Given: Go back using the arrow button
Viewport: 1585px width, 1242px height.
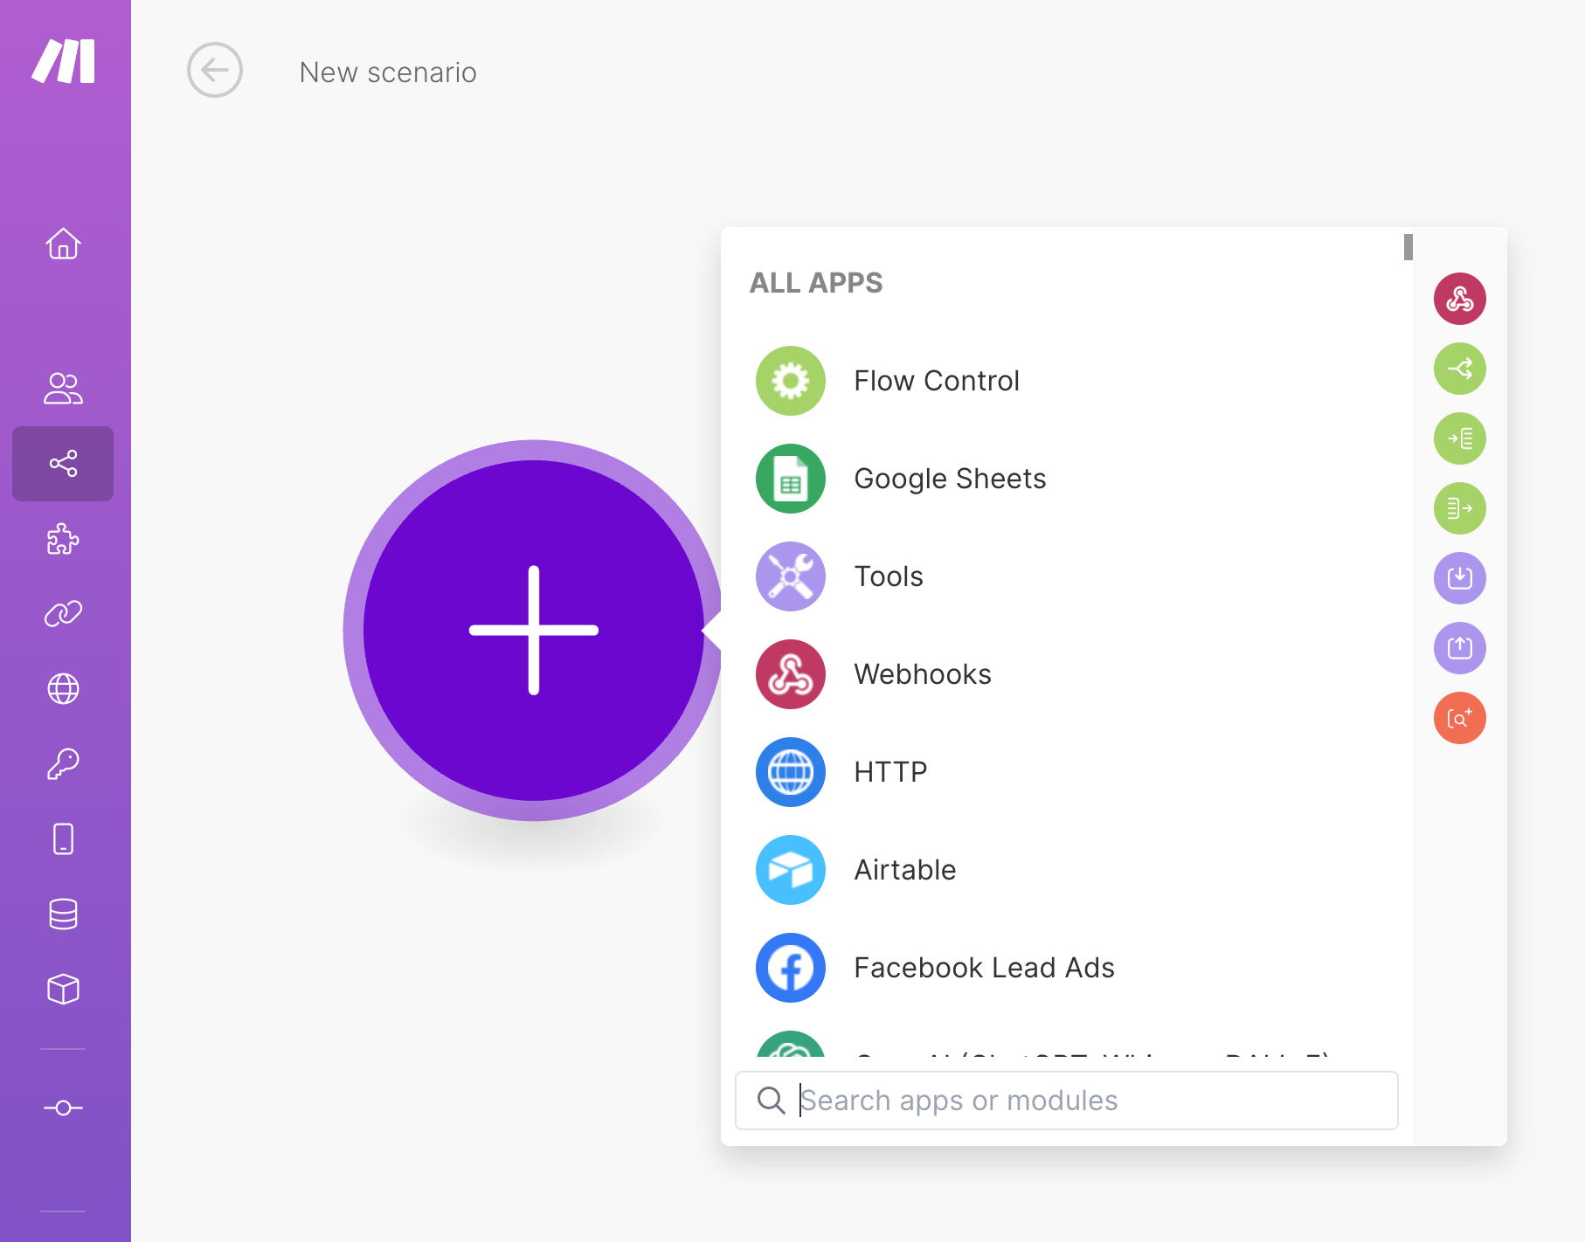Looking at the screenshot, I should pos(214,70).
